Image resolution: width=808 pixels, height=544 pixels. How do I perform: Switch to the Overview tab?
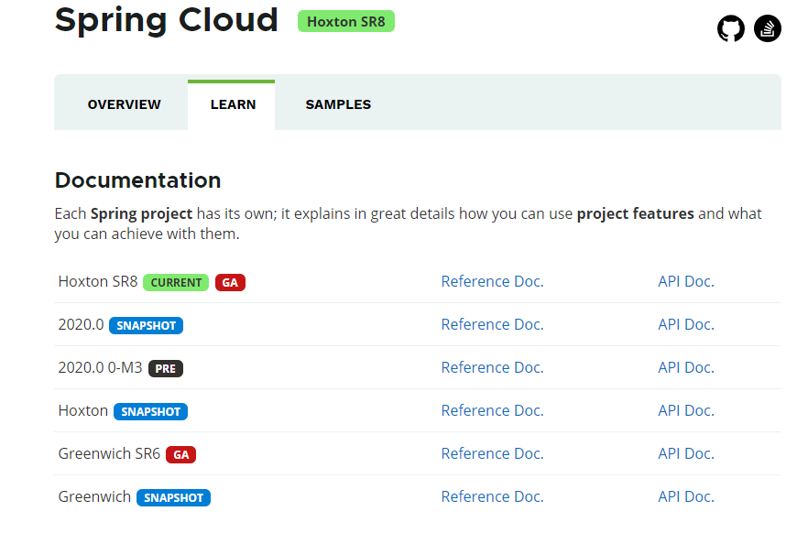pyautogui.click(x=124, y=104)
